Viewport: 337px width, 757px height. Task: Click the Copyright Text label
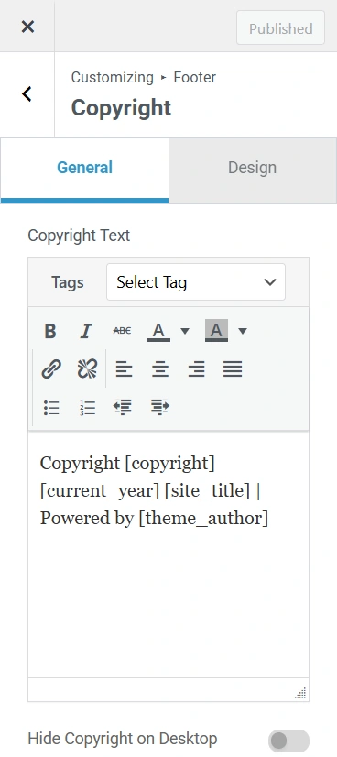pyautogui.click(x=79, y=236)
